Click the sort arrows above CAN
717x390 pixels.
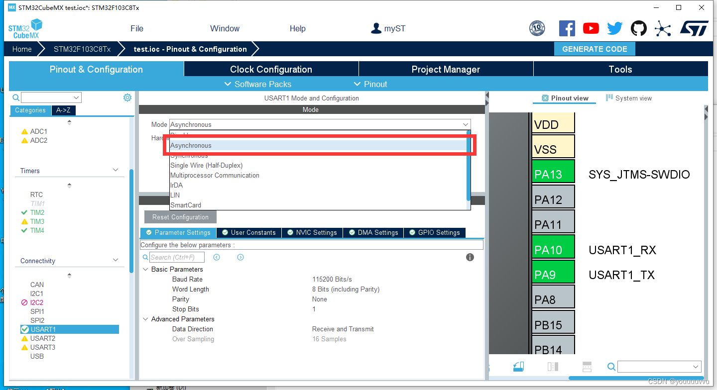pyautogui.click(x=69, y=276)
